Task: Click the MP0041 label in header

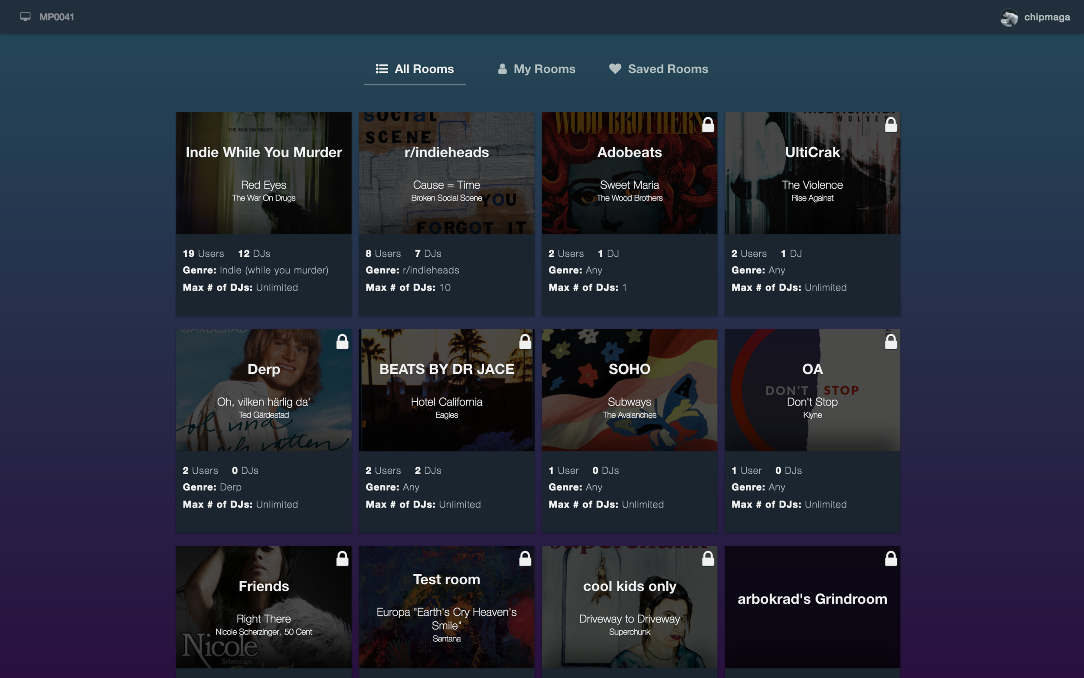Action: 56,17
